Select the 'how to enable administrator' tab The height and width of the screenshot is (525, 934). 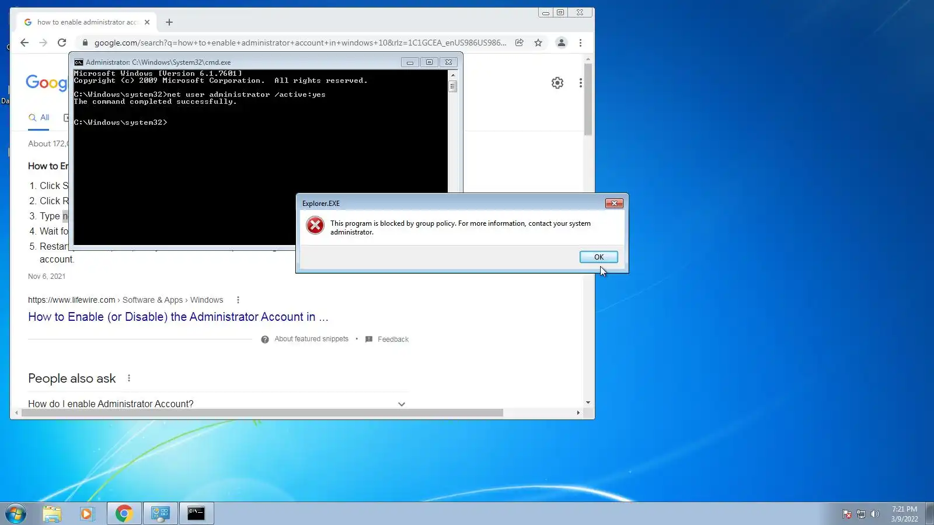point(86,22)
